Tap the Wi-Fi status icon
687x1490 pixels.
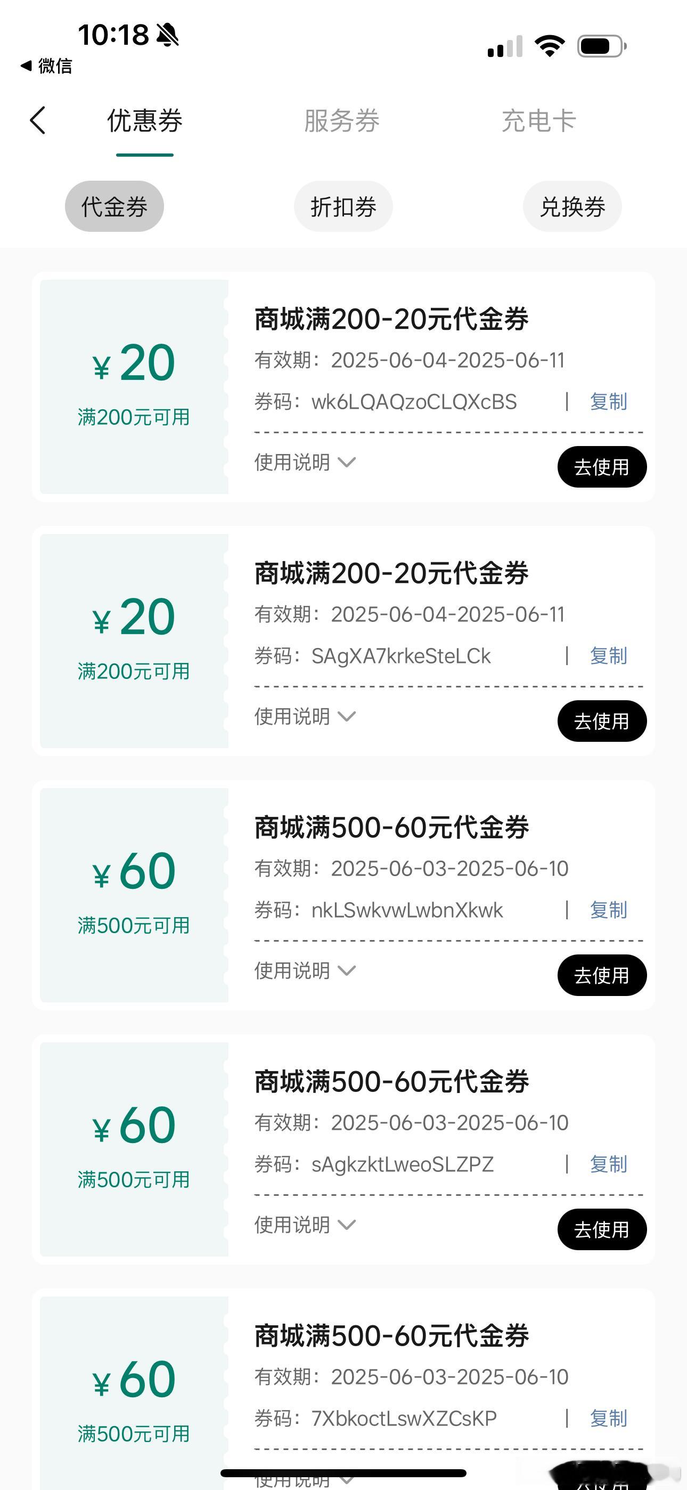[x=550, y=46]
